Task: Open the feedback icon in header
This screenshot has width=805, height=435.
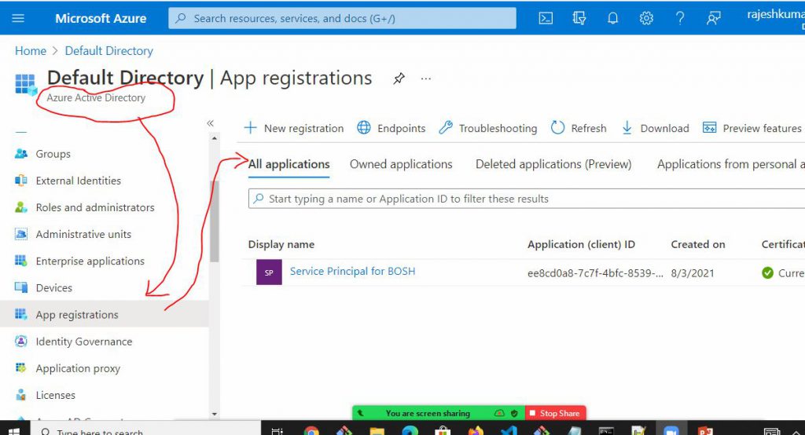Action: tap(714, 18)
